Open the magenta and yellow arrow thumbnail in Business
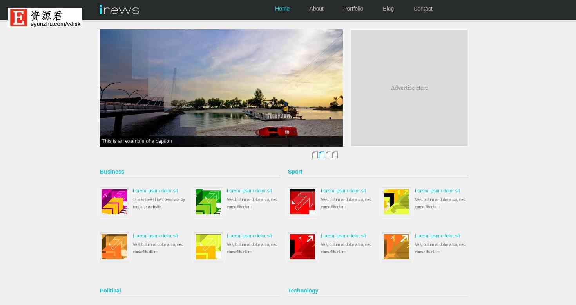This screenshot has width=576, height=305. tap(114, 202)
